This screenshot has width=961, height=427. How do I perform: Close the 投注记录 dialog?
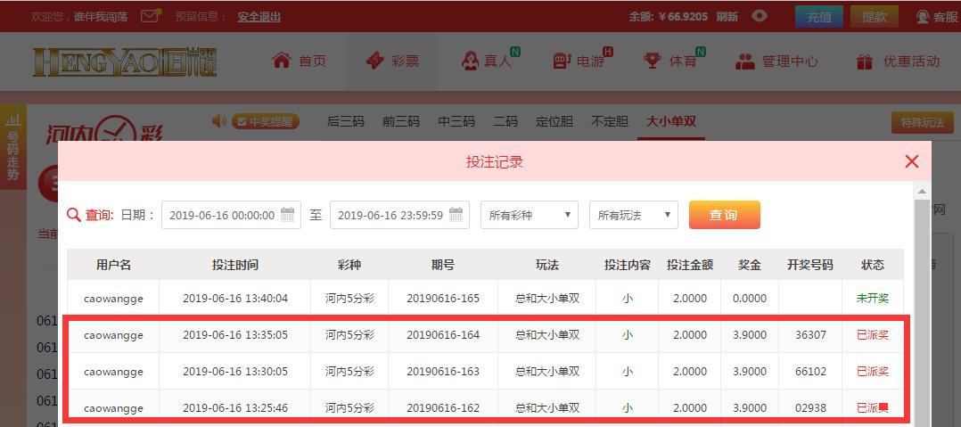click(911, 161)
